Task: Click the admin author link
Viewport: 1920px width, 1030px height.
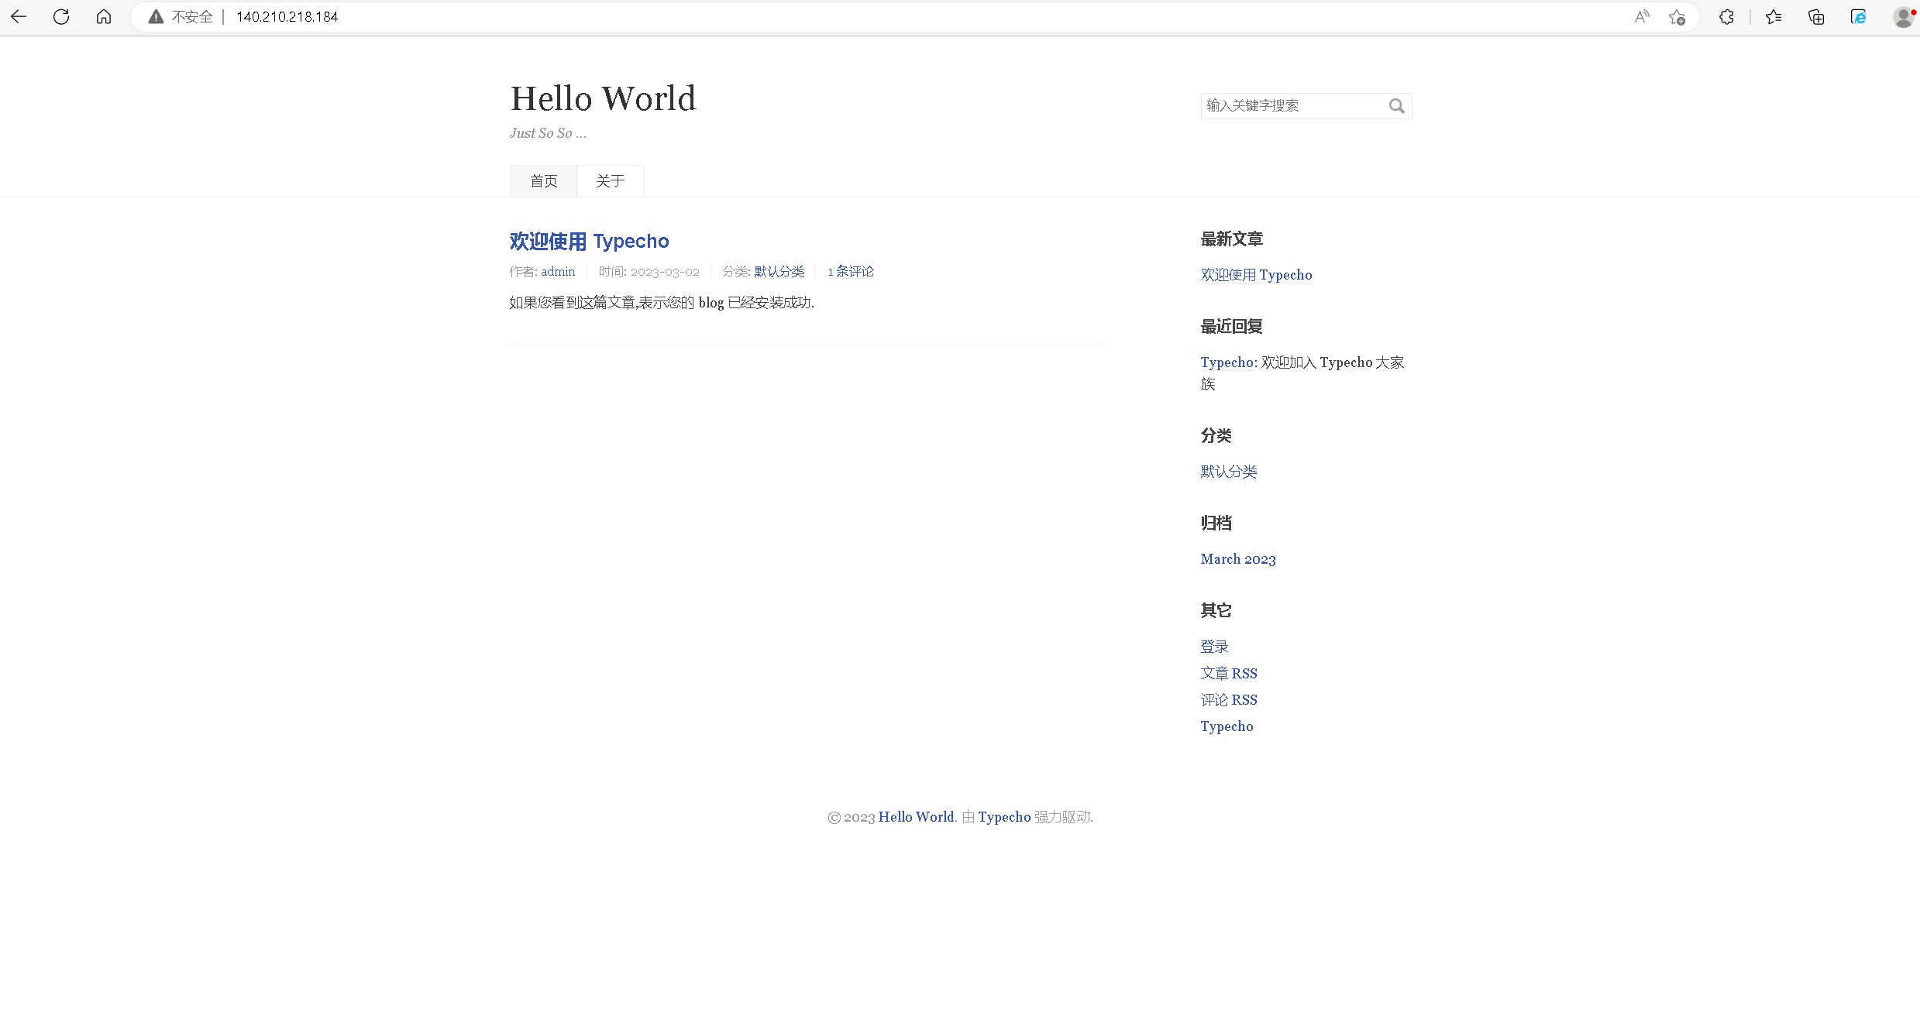Action: [558, 272]
